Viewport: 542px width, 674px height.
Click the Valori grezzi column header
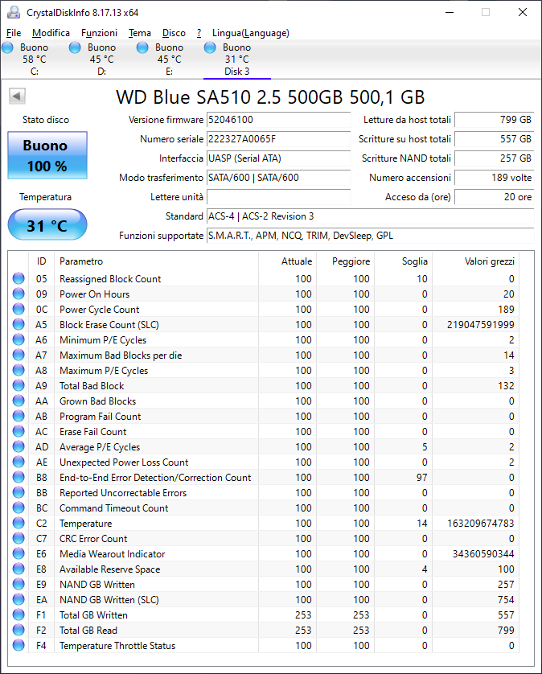[475, 261]
